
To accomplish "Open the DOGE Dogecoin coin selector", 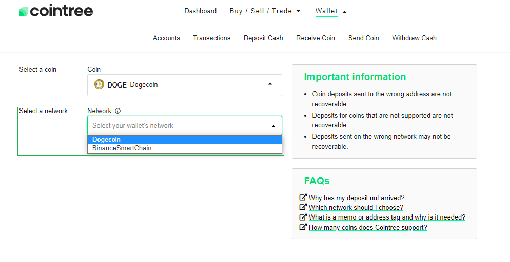I will (x=184, y=85).
